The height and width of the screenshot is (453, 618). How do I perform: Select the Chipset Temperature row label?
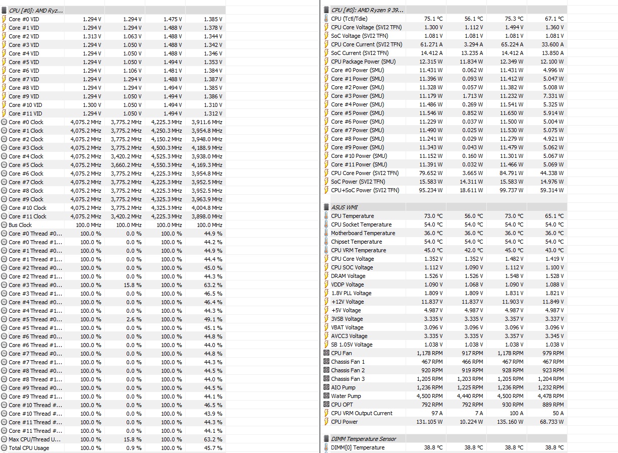click(x=356, y=241)
